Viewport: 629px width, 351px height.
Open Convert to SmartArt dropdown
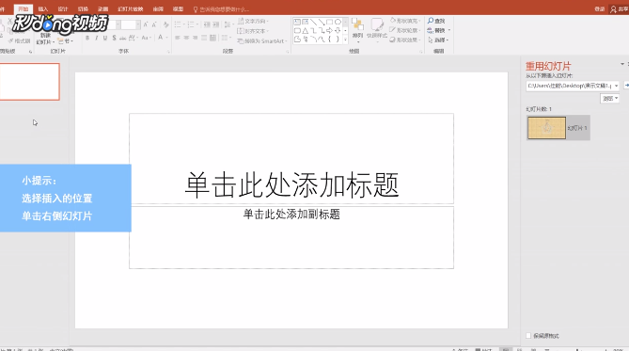coord(262,41)
